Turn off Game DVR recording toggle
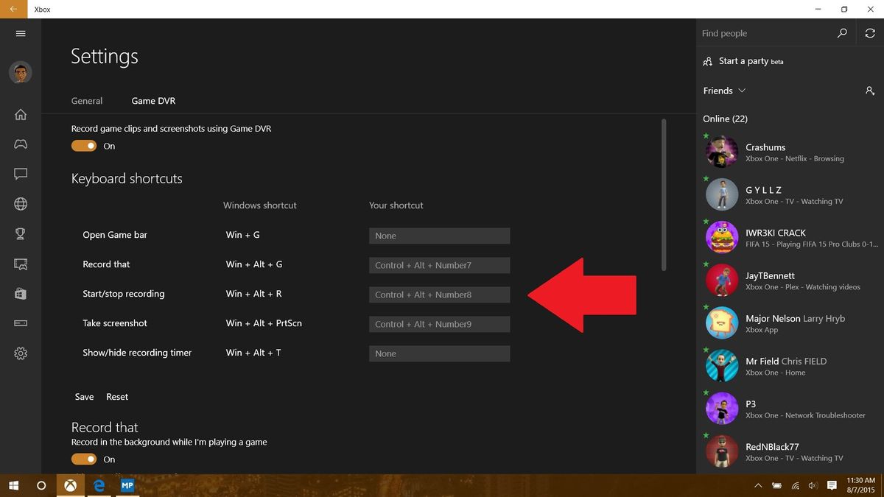This screenshot has height=497, width=884. coord(84,145)
